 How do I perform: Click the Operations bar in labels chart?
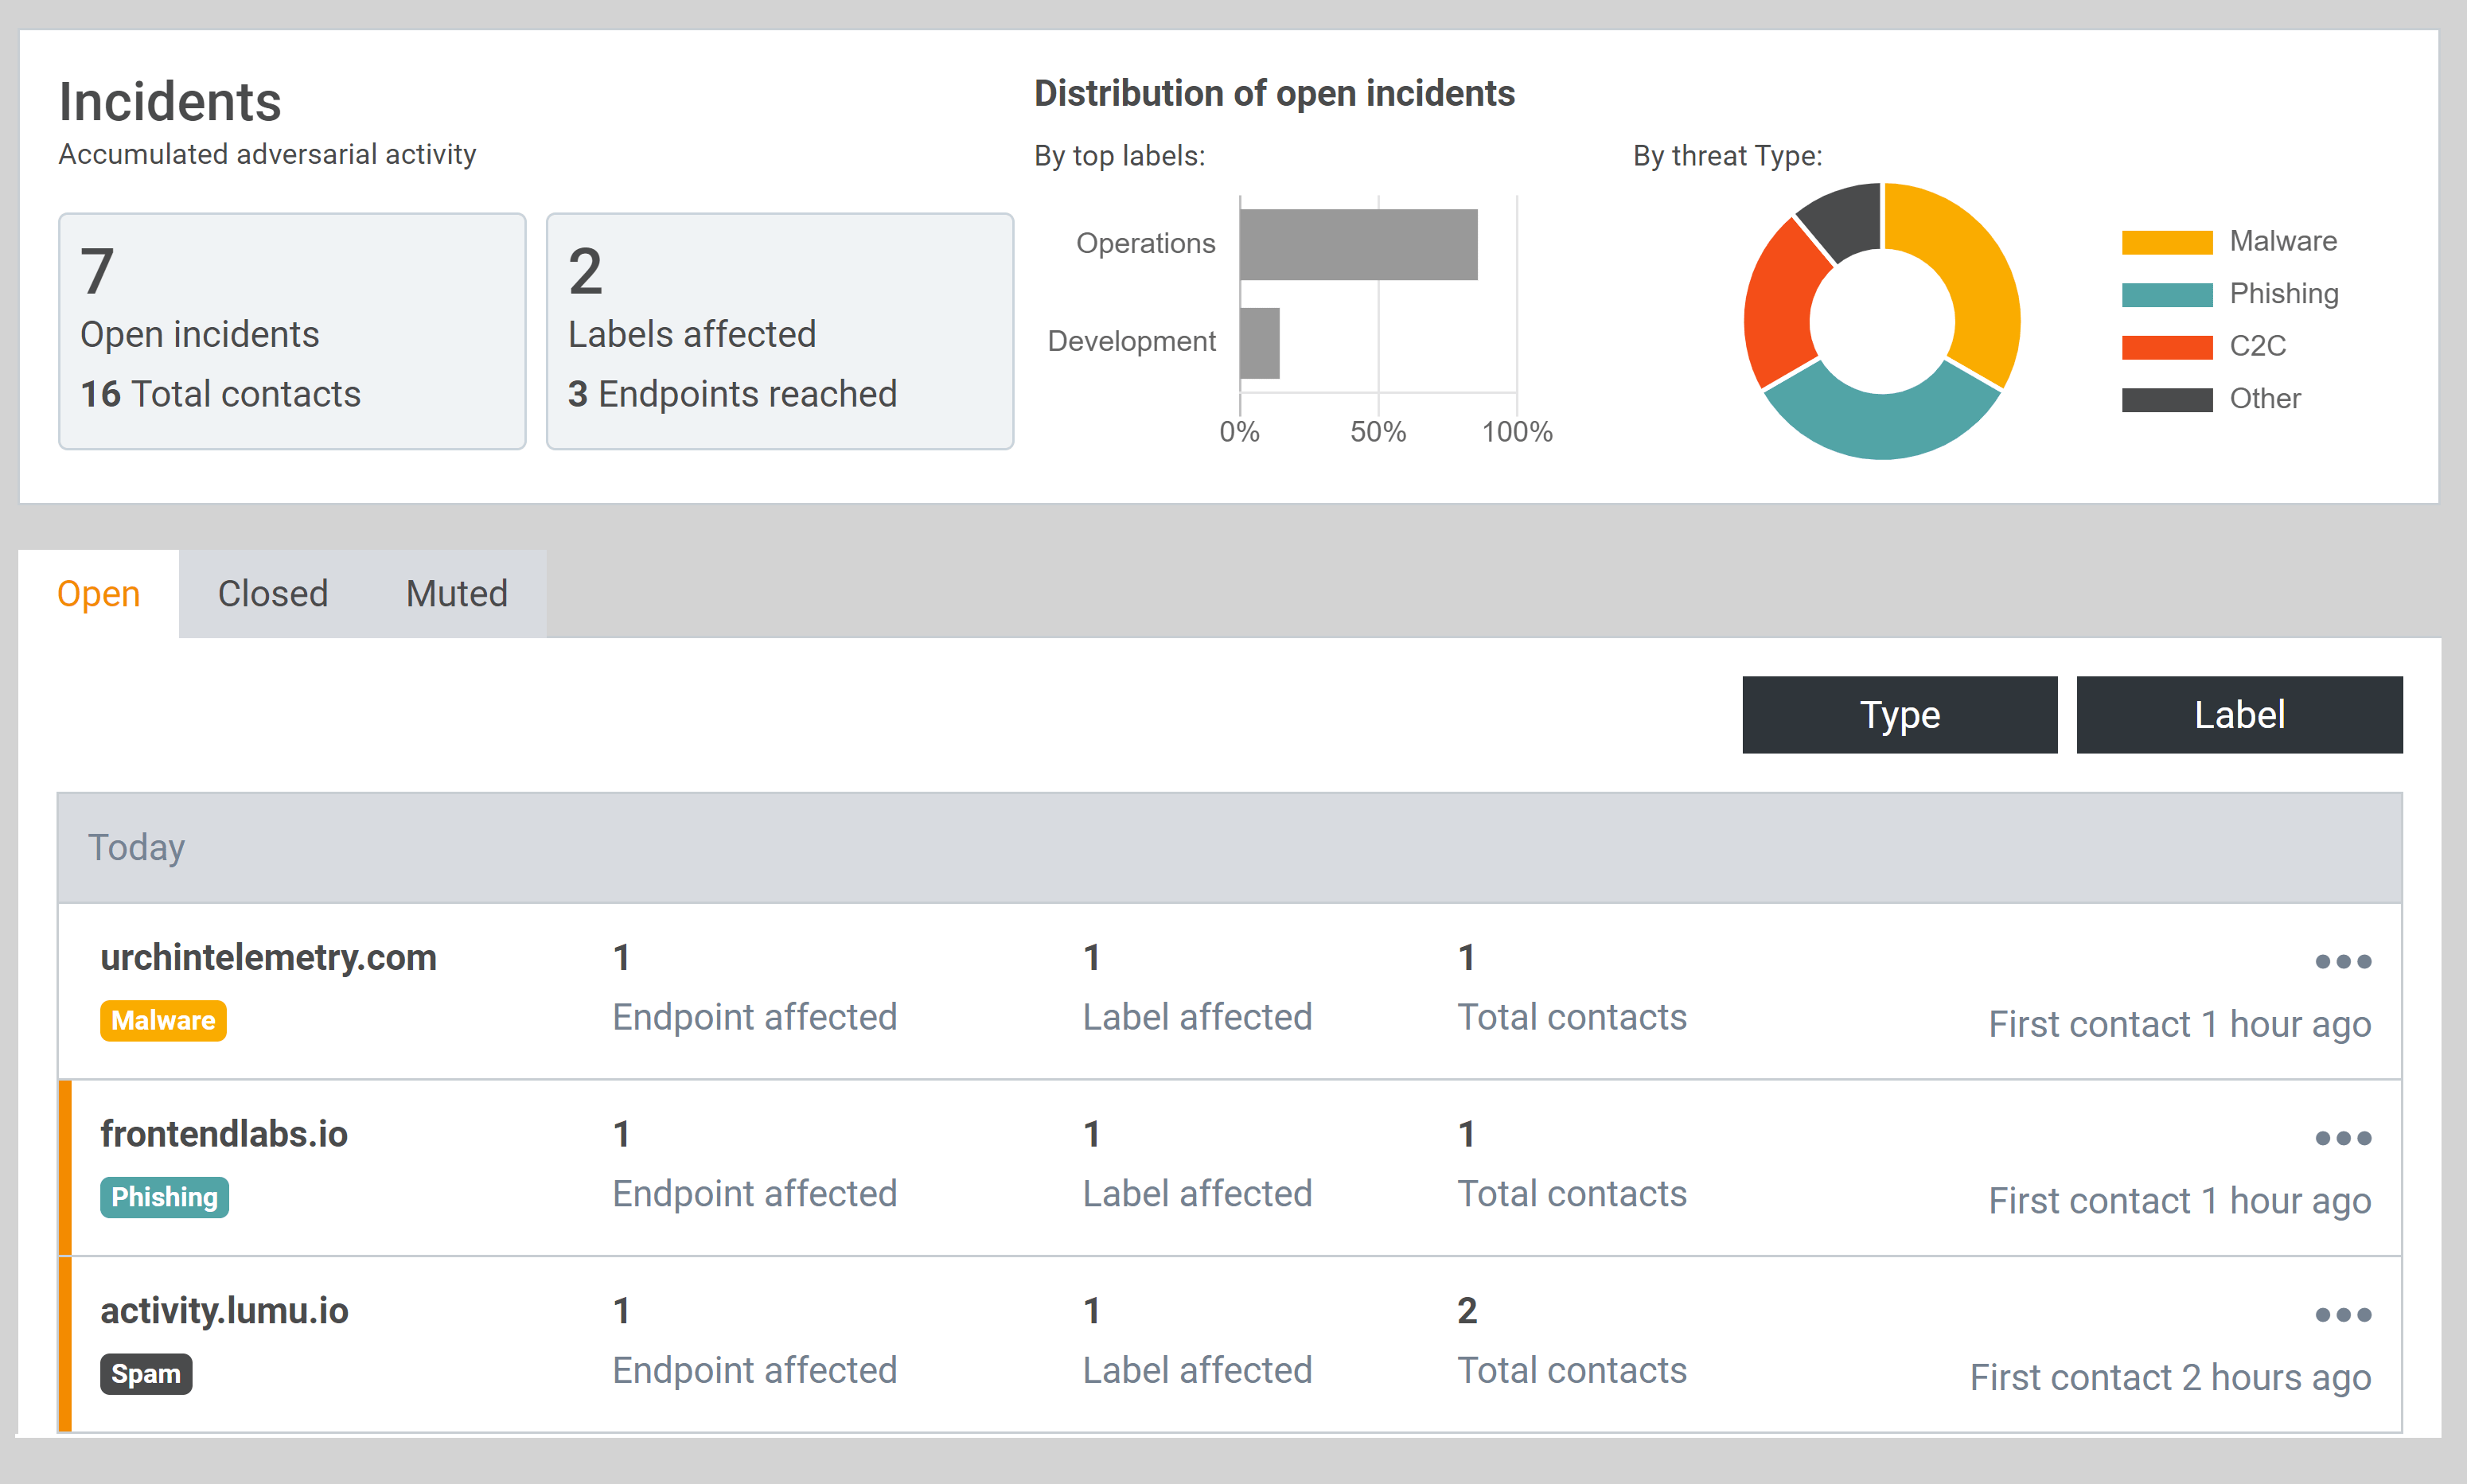click(1357, 244)
